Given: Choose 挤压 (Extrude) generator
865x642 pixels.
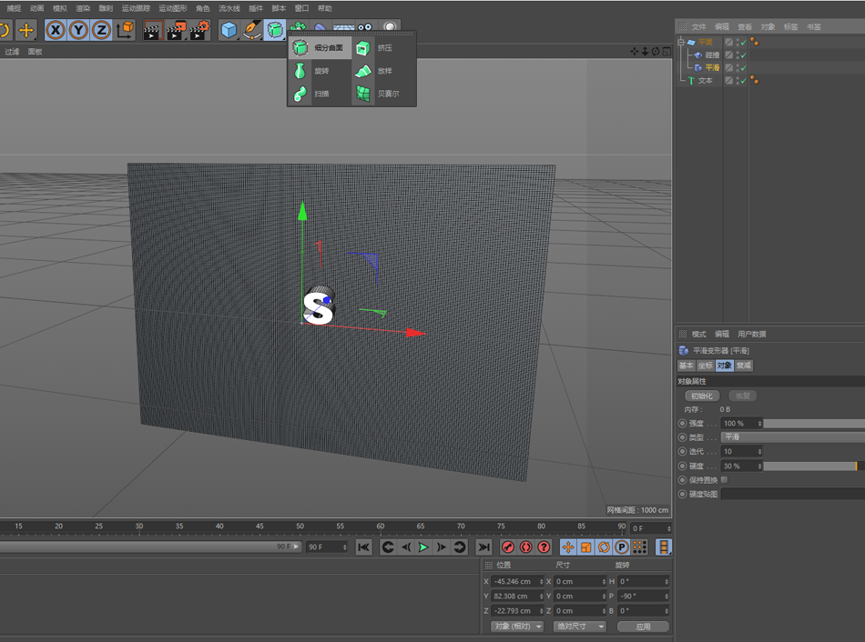Looking at the screenshot, I should pos(382,48).
